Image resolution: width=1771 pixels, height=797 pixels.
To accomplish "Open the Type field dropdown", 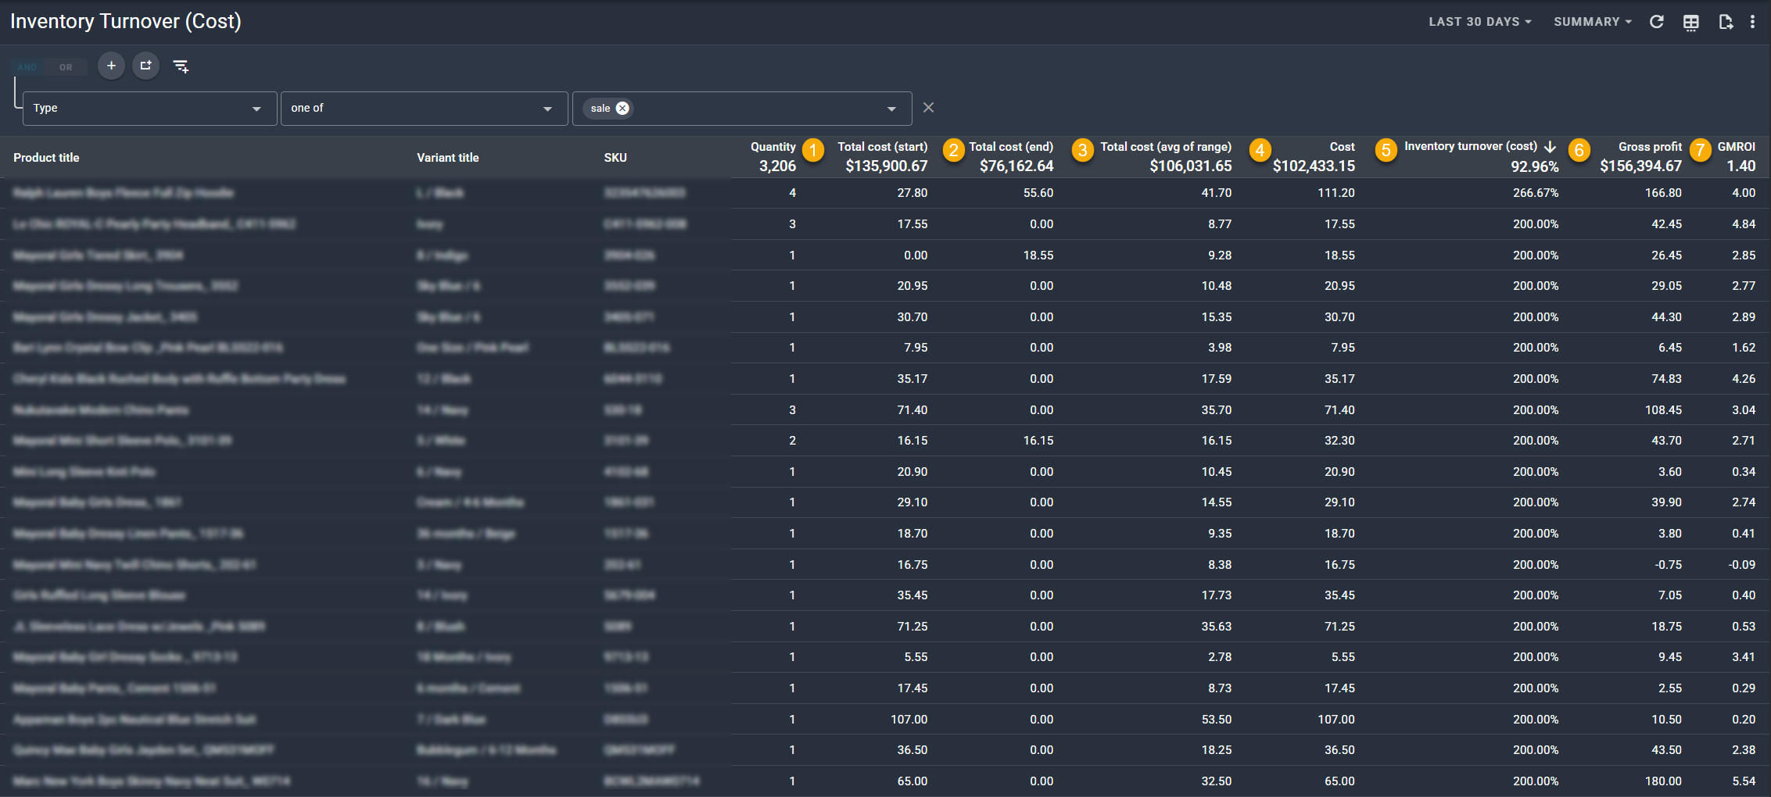I will point(149,109).
